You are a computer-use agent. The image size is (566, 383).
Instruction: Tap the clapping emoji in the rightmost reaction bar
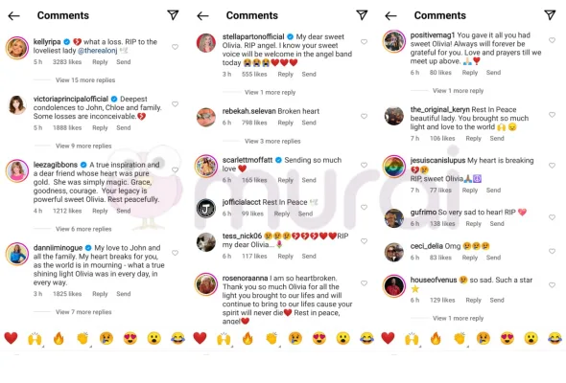[x=460, y=338]
